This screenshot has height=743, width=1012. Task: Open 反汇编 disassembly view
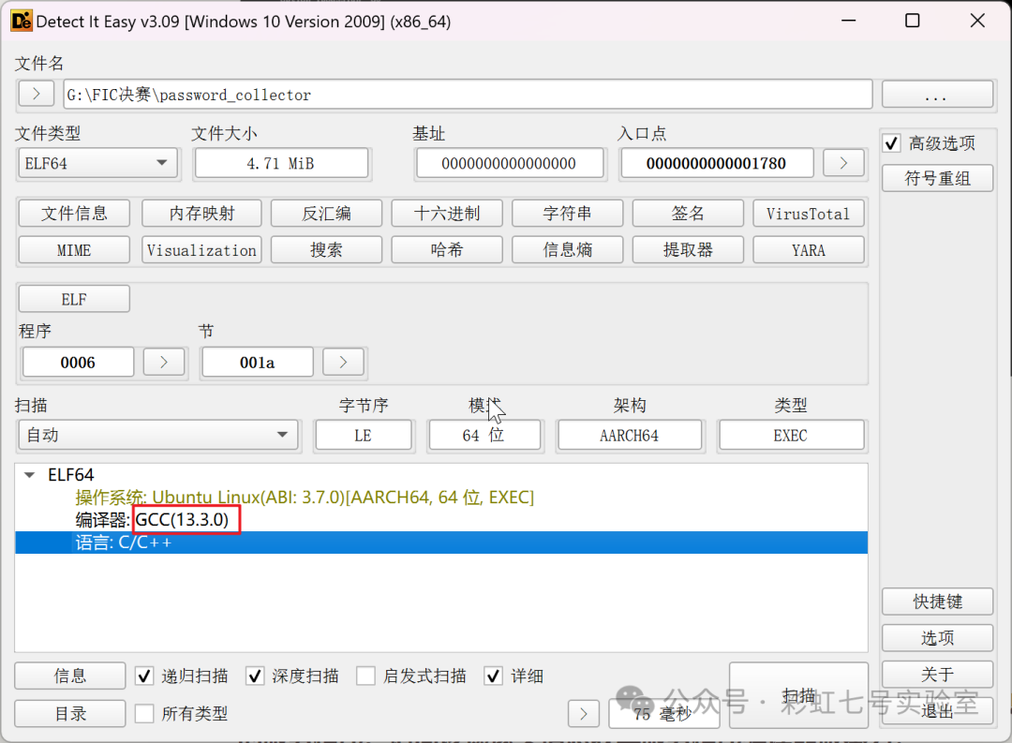click(327, 214)
